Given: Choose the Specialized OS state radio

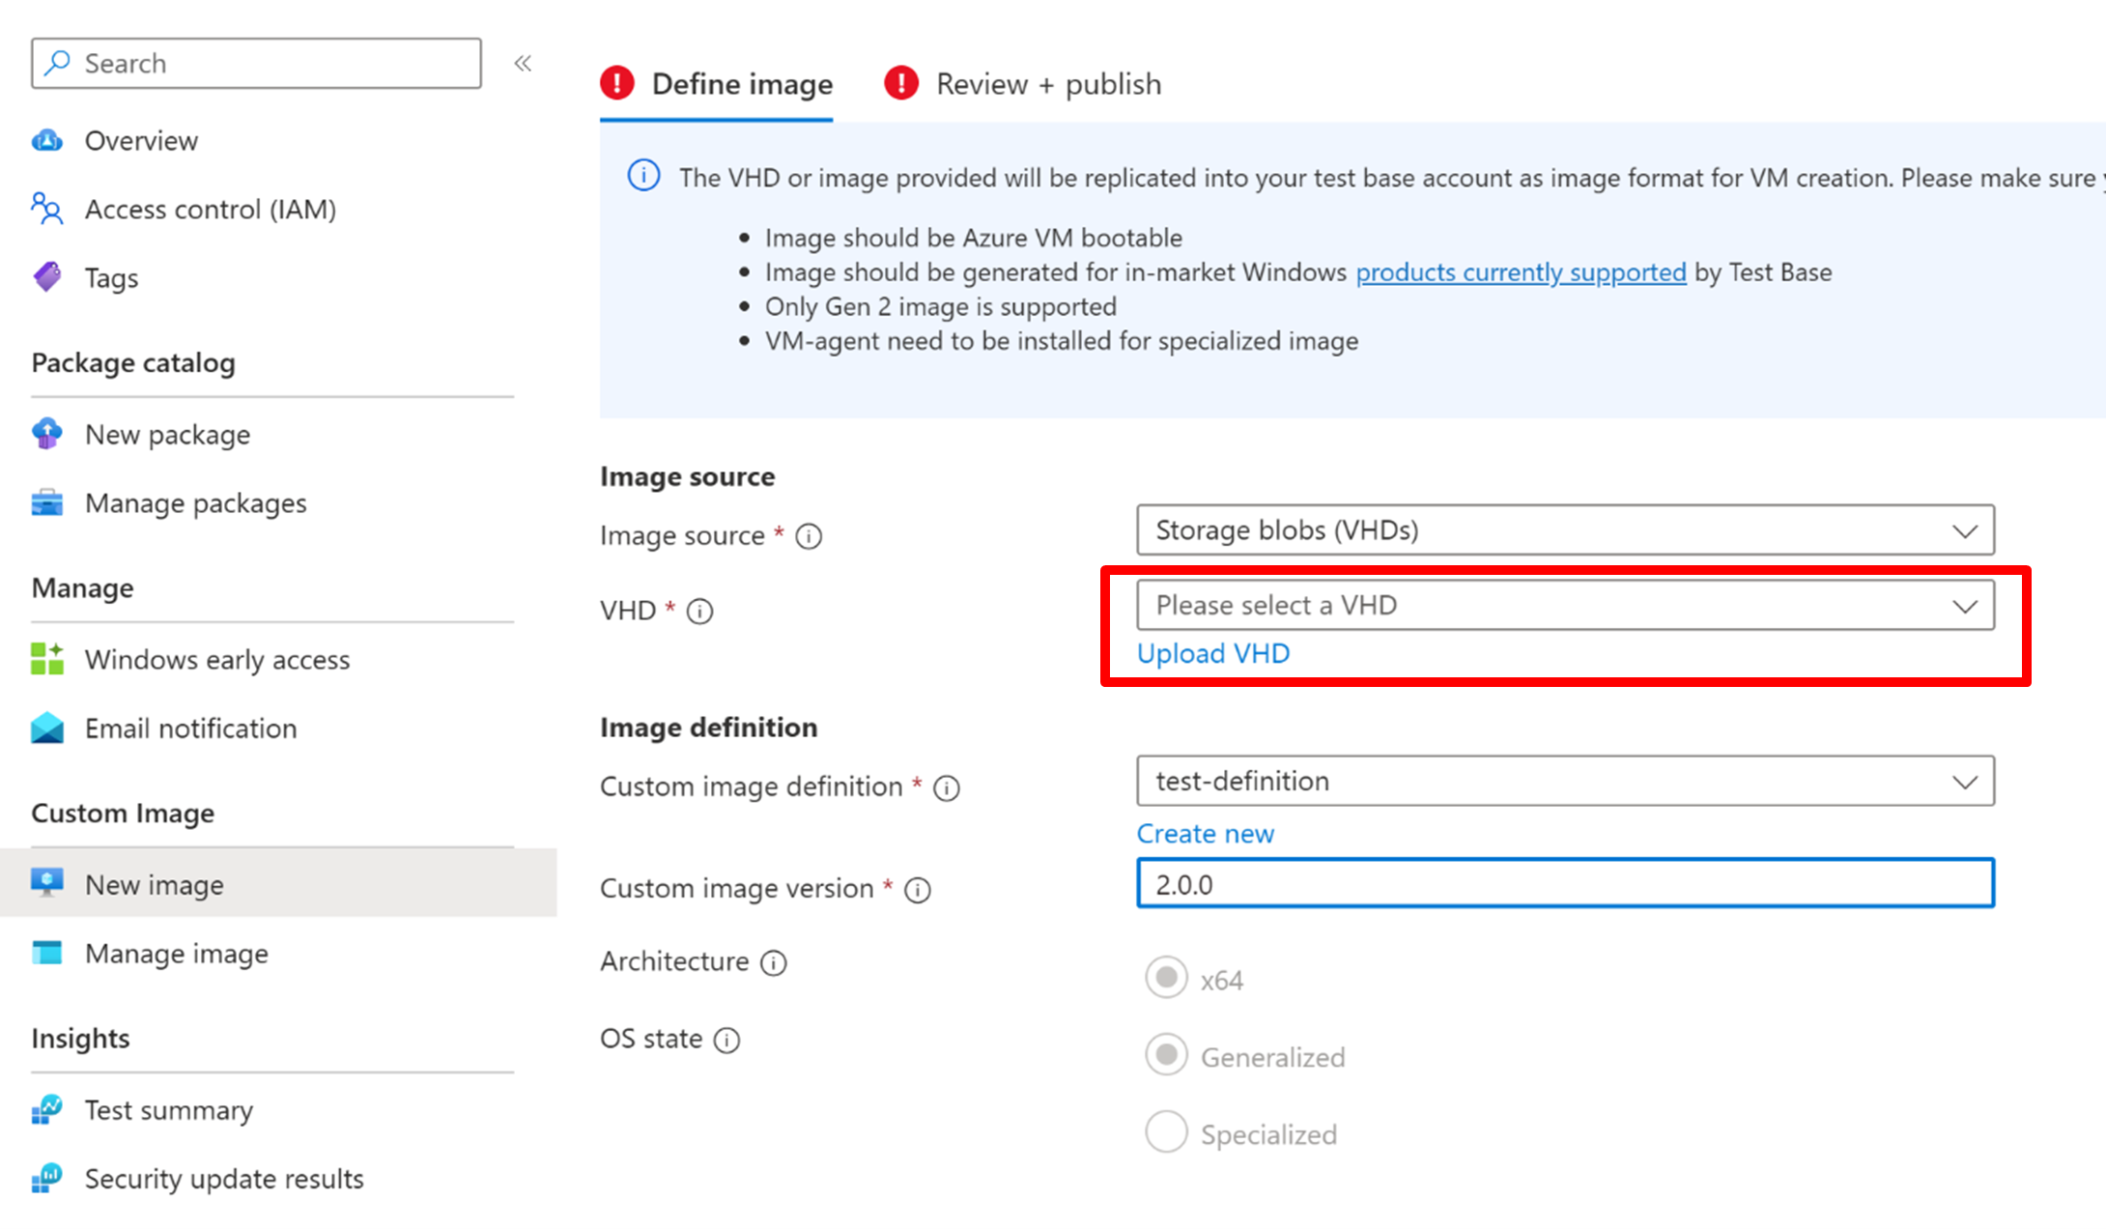Looking at the screenshot, I should pyautogui.click(x=1166, y=1132).
